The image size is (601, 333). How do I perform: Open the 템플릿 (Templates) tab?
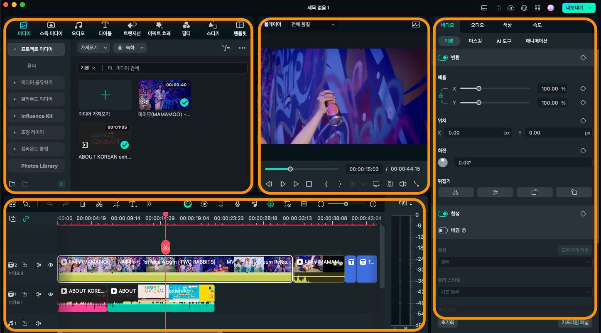[240, 29]
